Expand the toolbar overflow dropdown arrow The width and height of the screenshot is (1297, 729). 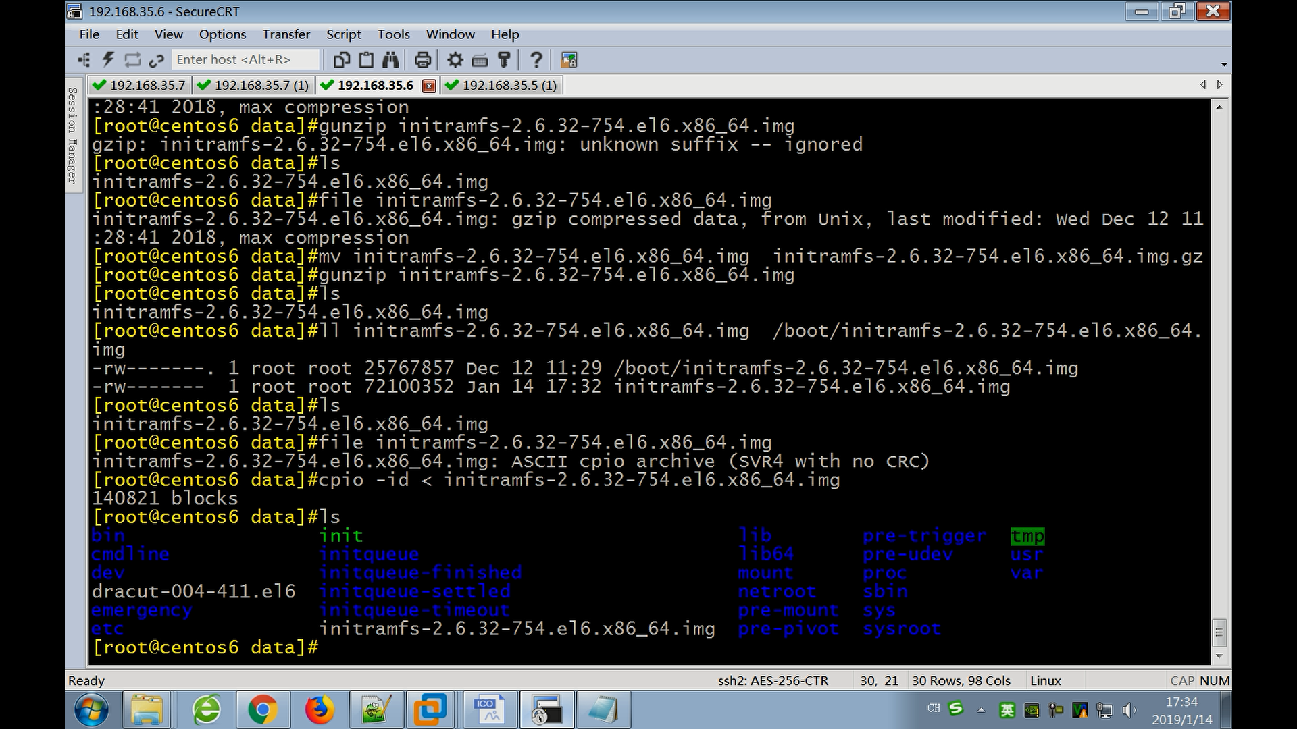1224,65
